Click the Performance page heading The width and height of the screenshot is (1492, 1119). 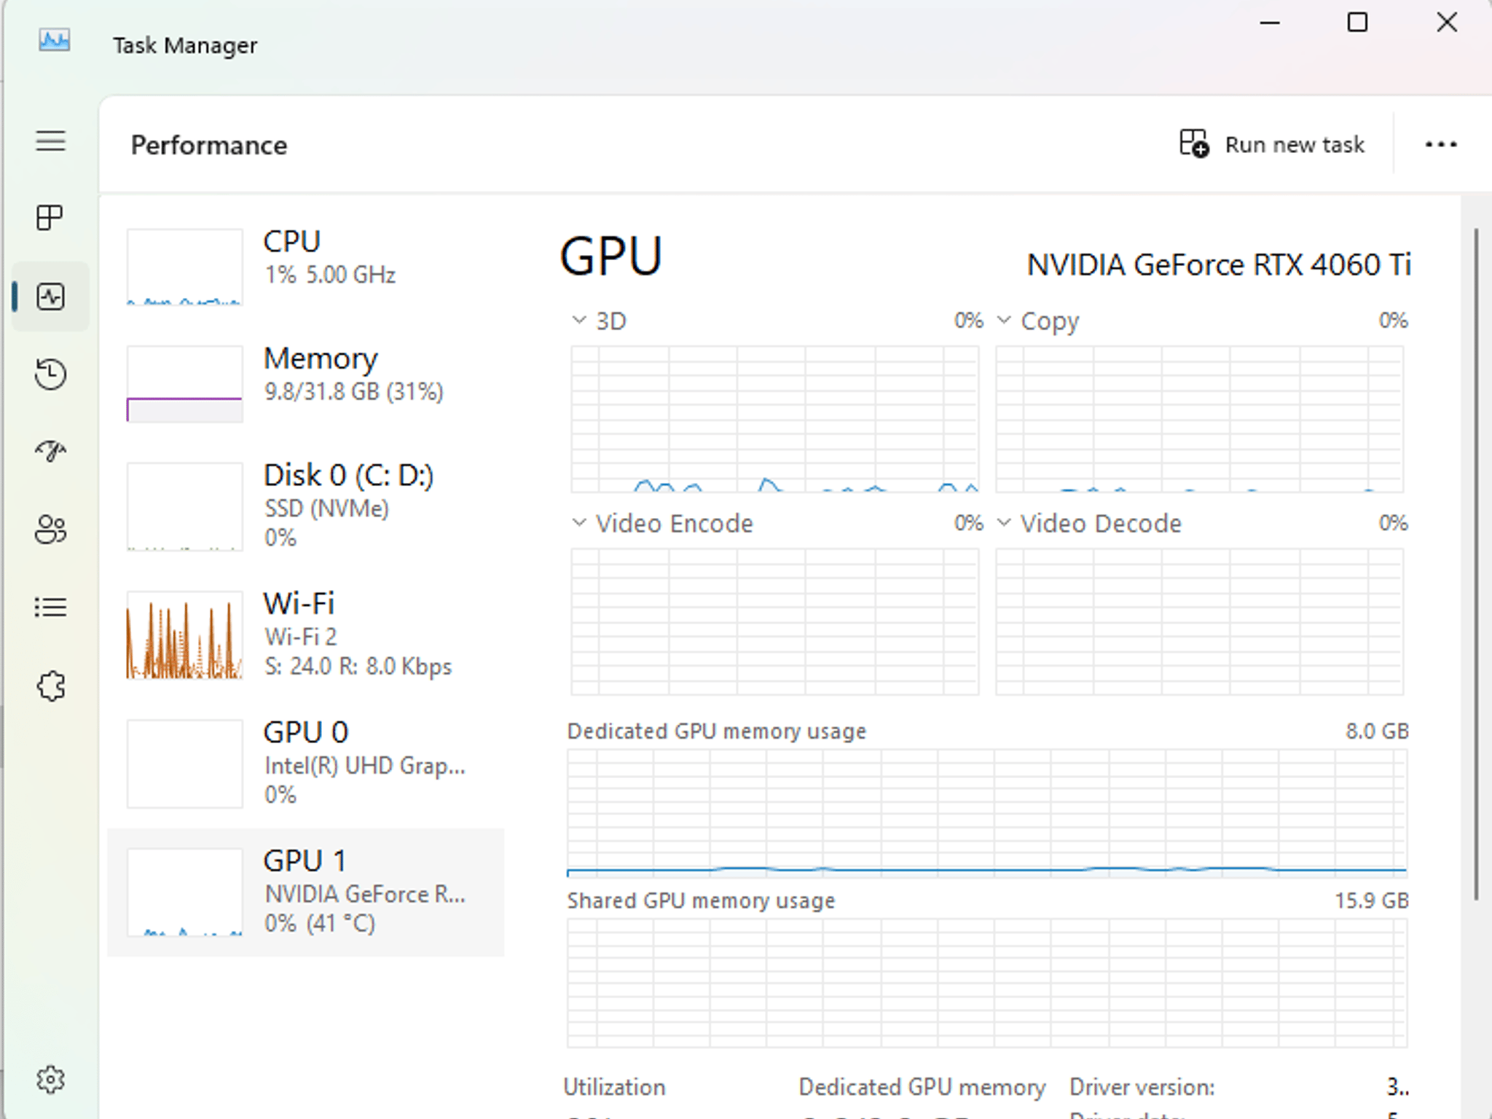click(209, 145)
